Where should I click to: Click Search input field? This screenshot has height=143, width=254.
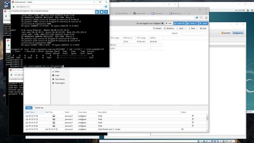pos(194,33)
